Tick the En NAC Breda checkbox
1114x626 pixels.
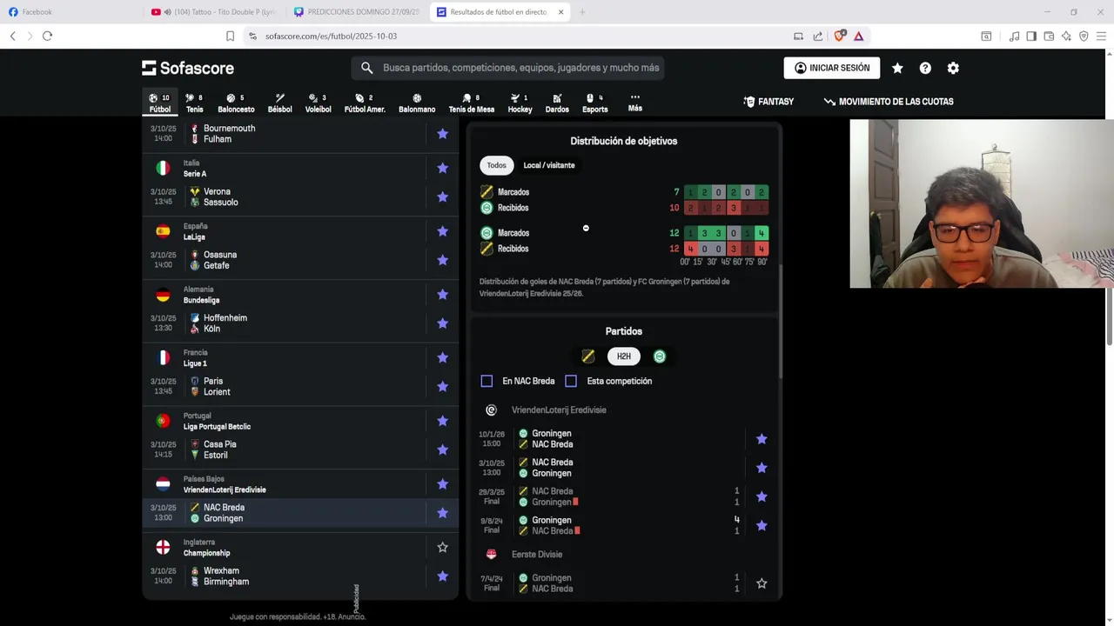click(x=487, y=381)
